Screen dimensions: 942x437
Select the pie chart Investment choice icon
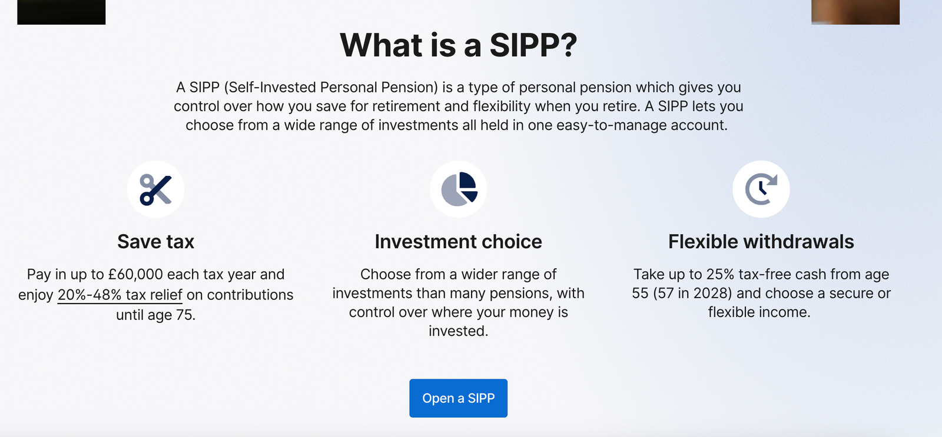(x=459, y=189)
